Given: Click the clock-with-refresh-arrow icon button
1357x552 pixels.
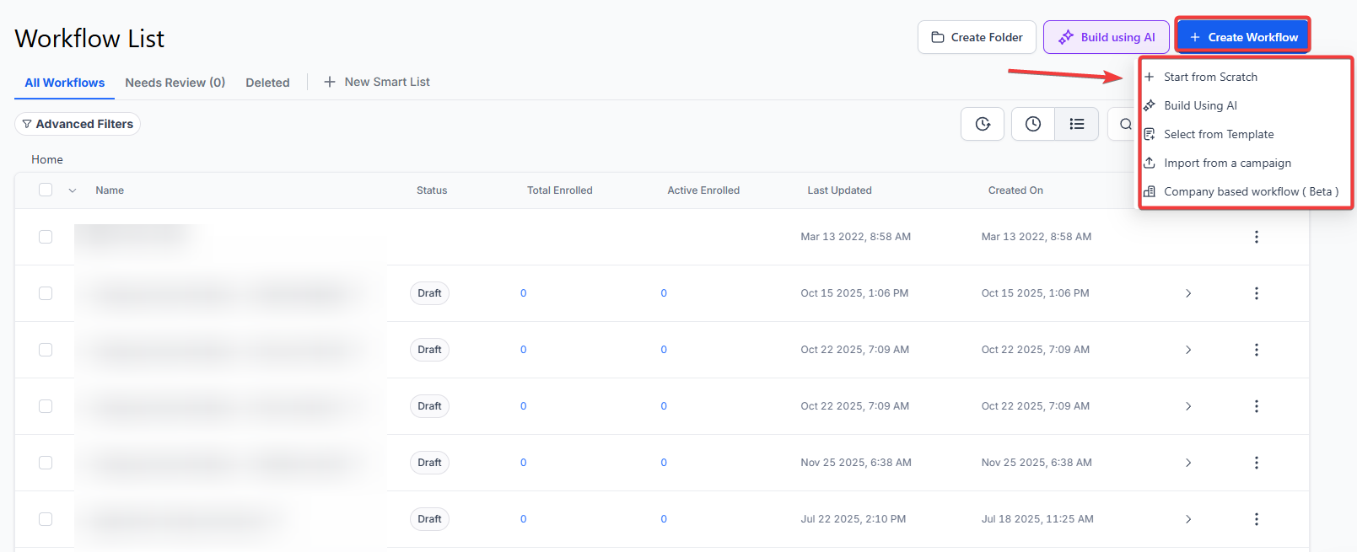Looking at the screenshot, I should [x=983, y=124].
